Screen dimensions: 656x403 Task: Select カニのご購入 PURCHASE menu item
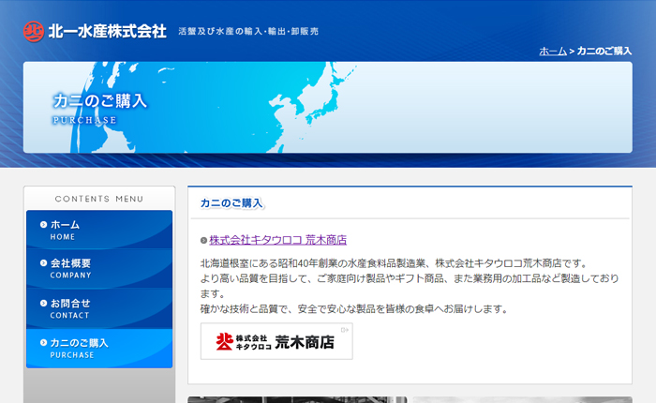[x=99, y=349]
